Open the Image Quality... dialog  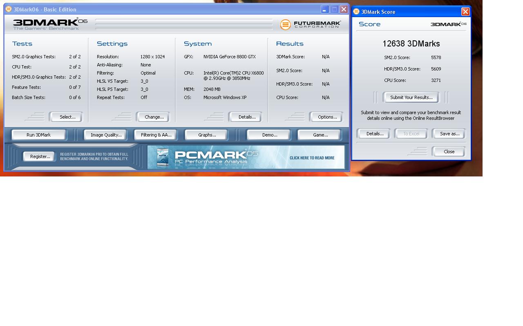106,135
